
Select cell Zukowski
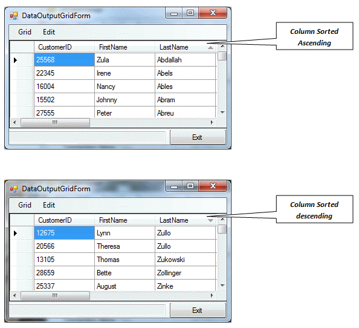(186, 260)
